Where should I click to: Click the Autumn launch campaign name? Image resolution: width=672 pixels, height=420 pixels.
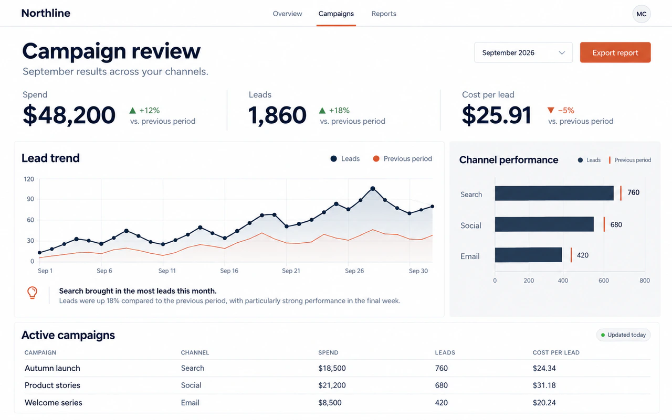click(x=52, y=368)
